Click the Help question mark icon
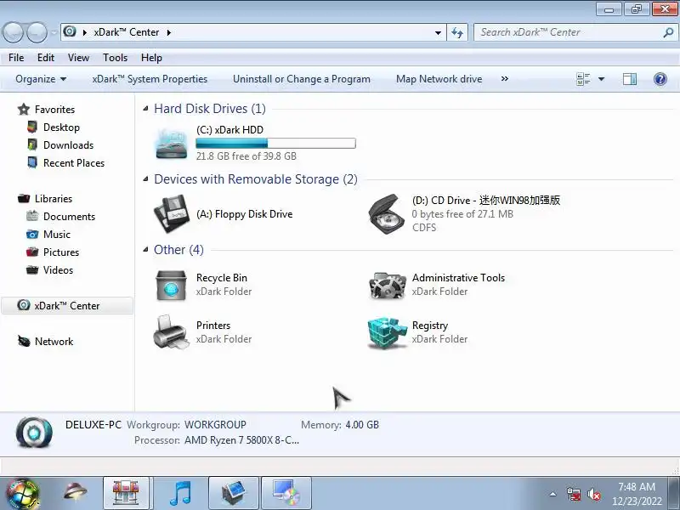 point(660,79)
